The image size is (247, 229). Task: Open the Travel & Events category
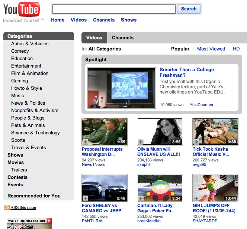[x=29, y=147]
